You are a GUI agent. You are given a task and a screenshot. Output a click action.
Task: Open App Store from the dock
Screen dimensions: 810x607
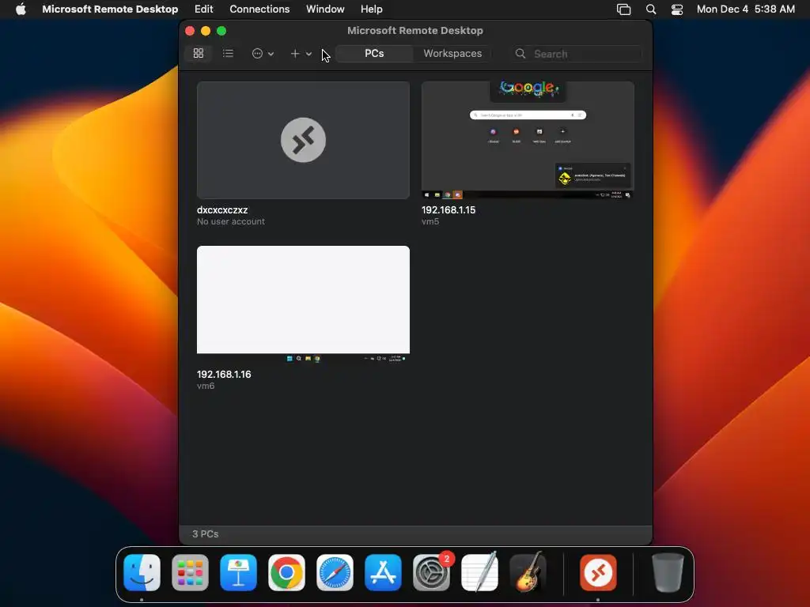tap(383, 572)
